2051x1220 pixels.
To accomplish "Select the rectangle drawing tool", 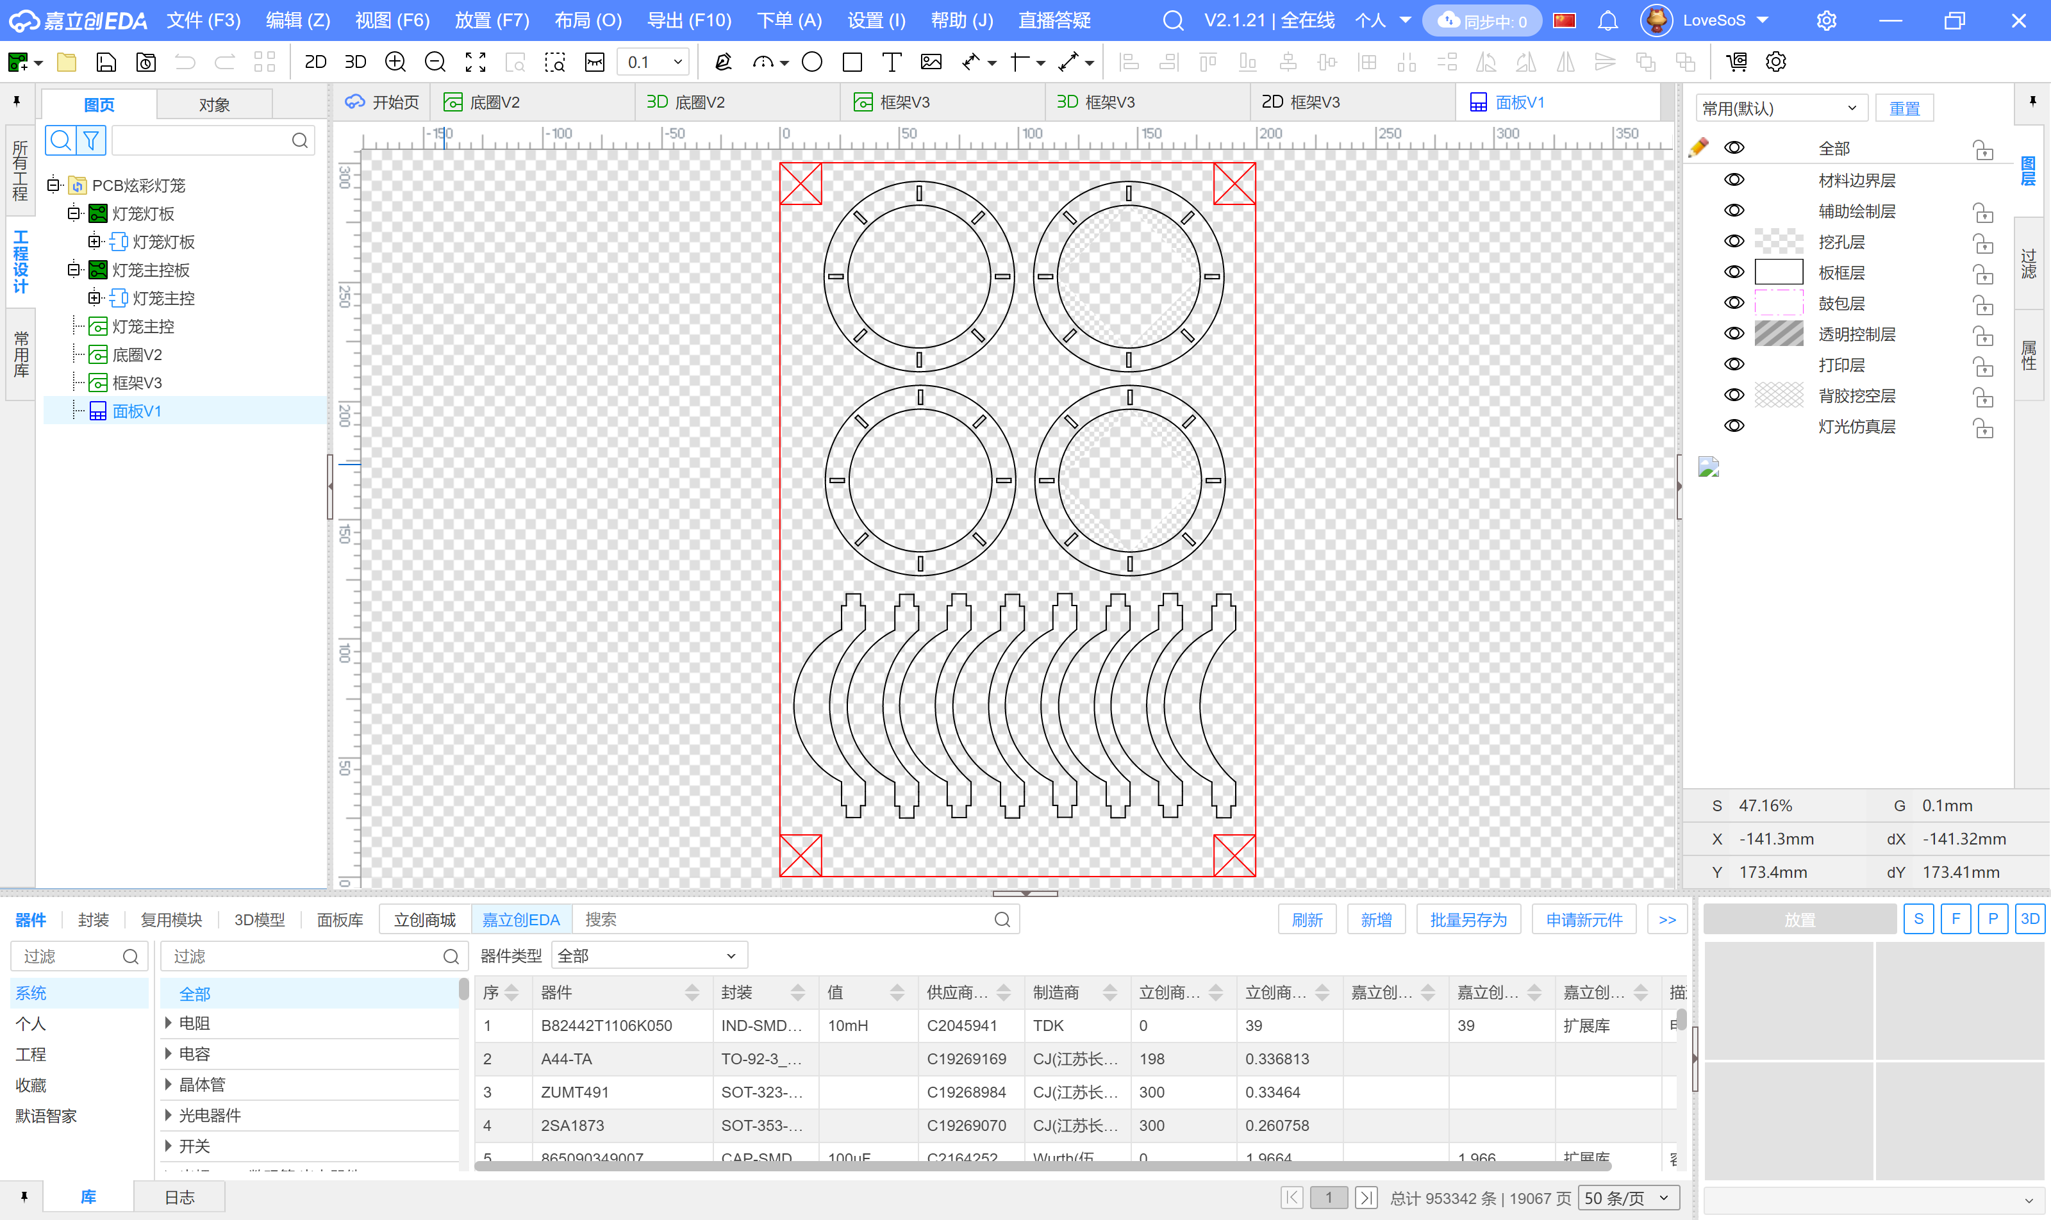I will [x=852, y=62].
